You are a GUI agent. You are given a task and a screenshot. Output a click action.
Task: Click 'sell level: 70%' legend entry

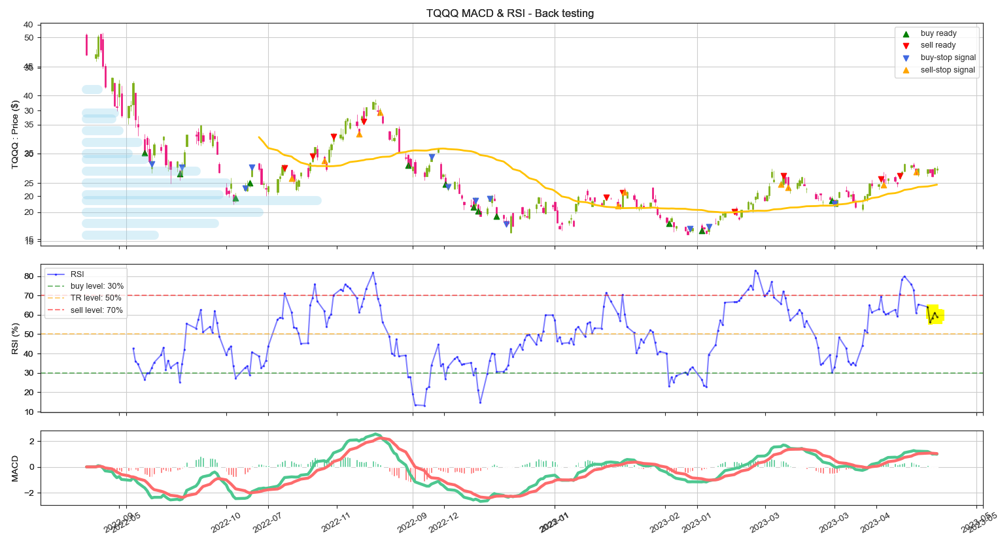point(85,310)
